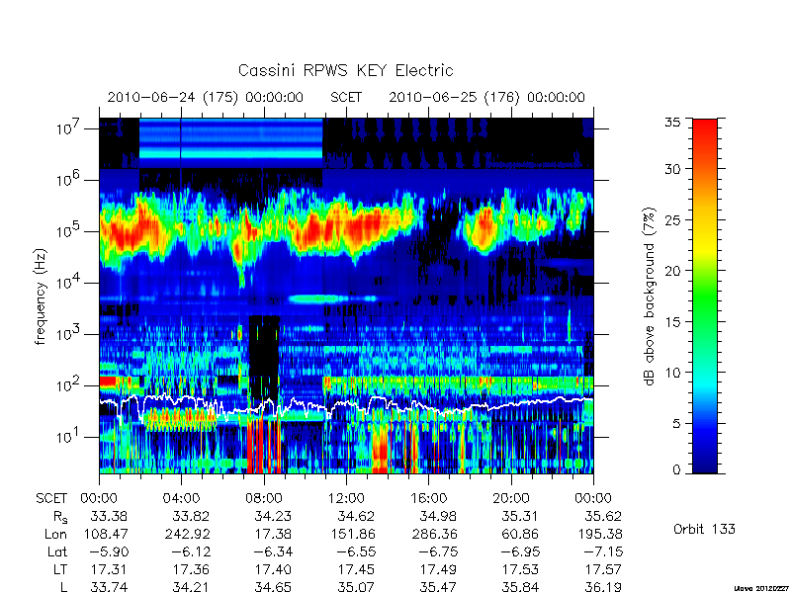Click the 'Lat' row header
The image size is (791, 593).
click(x=57, y=551)
